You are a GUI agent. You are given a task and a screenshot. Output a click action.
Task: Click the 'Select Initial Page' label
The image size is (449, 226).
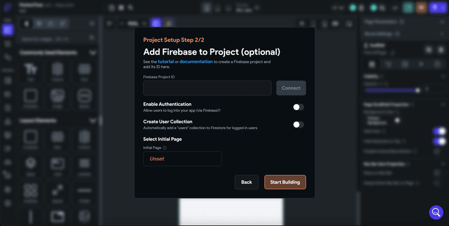[162, 139]
